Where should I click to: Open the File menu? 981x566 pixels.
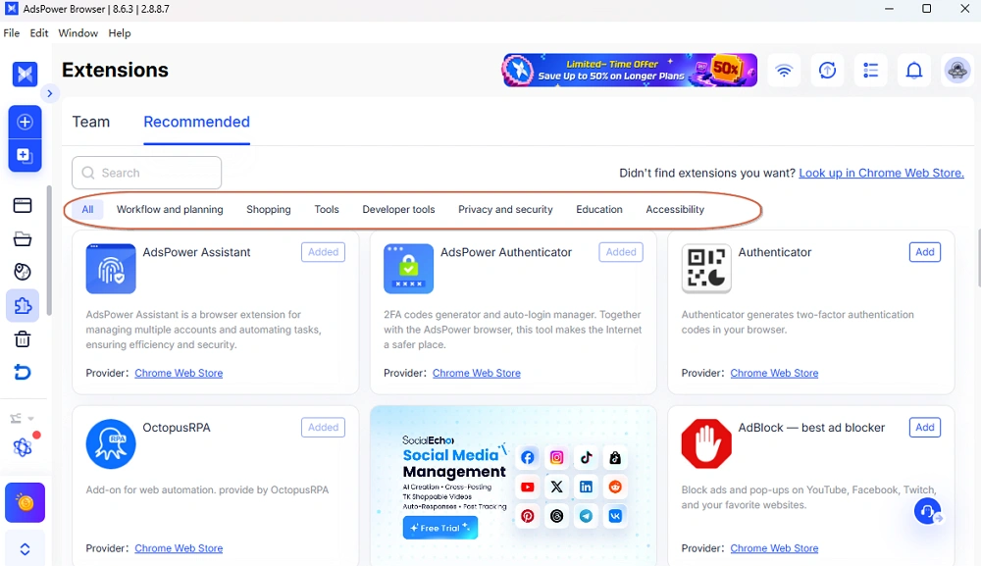(11, 33)
